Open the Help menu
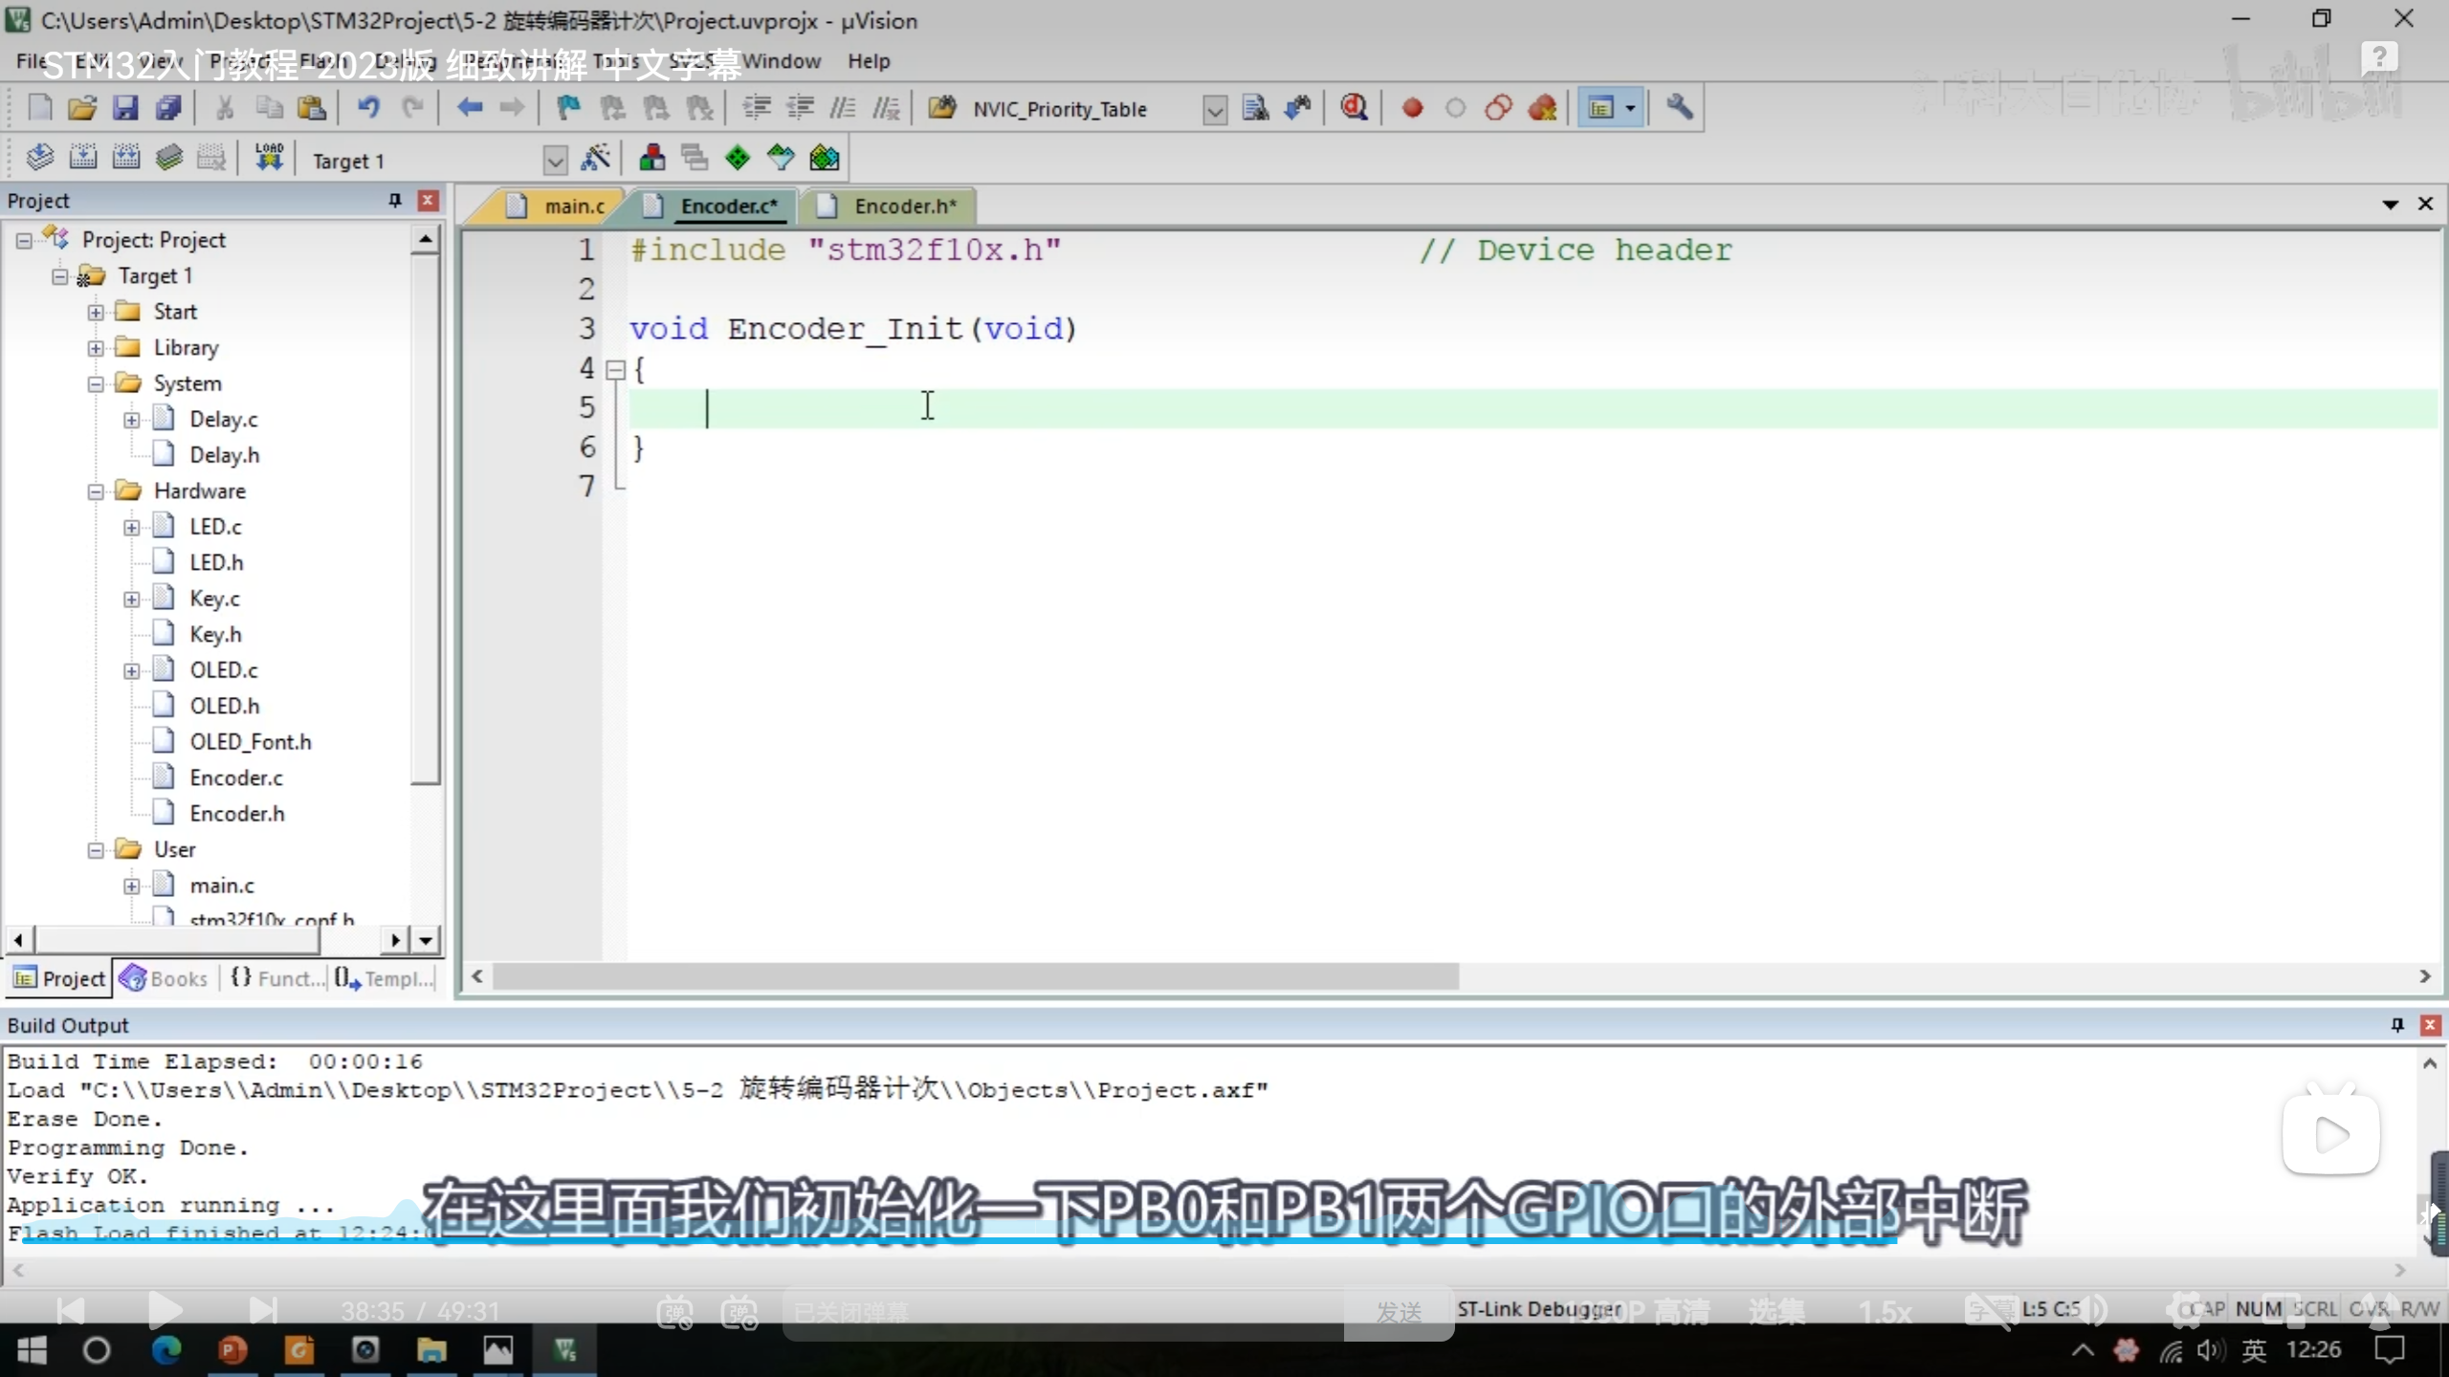 click(x=868, y=61)
